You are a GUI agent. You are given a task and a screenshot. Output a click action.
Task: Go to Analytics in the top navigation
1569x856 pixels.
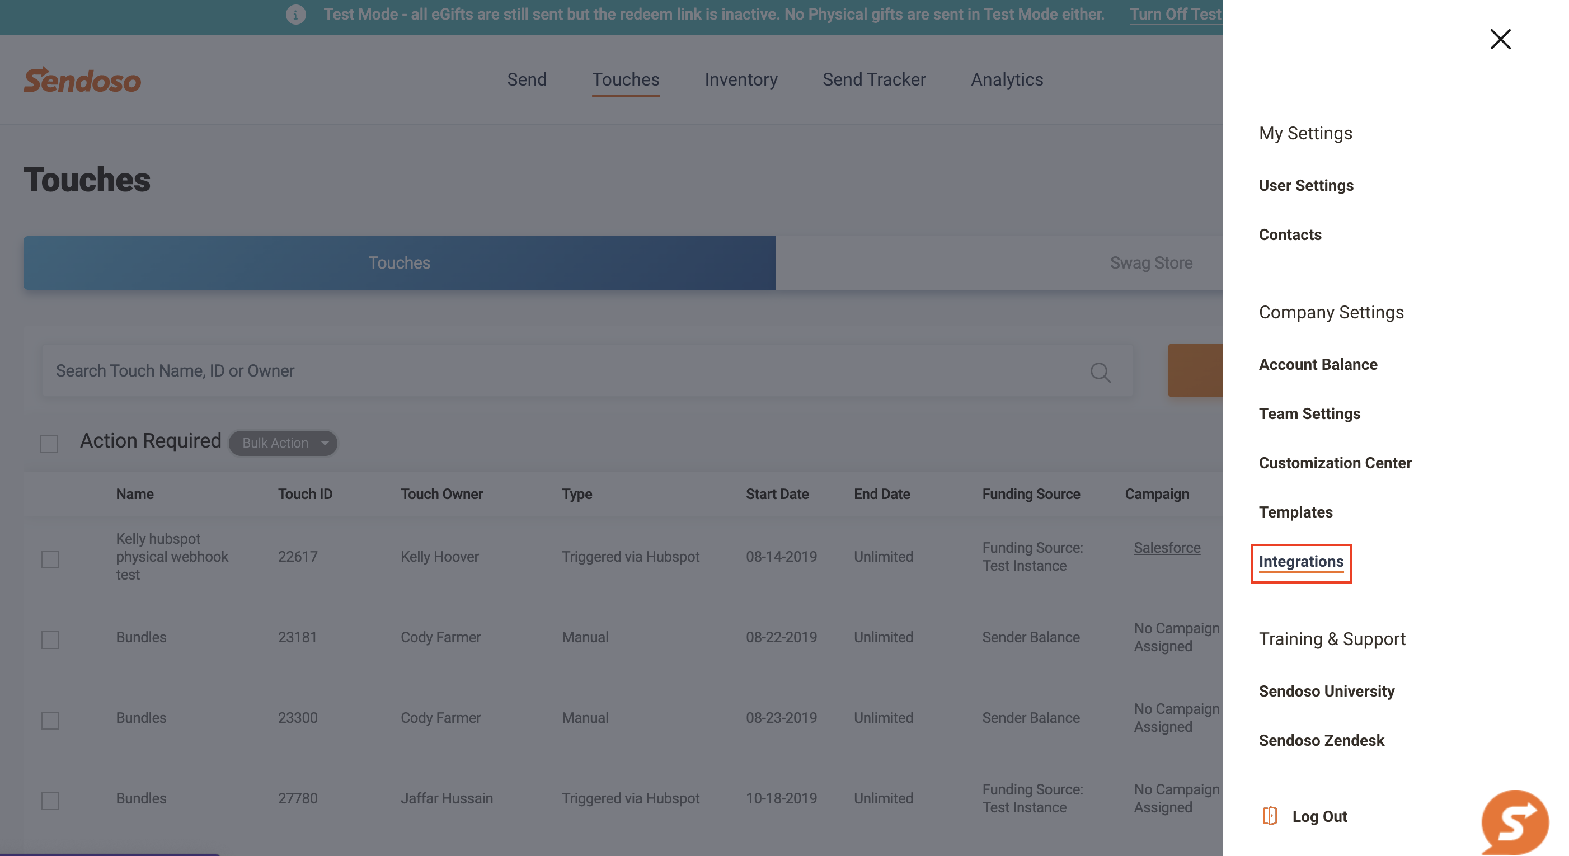pyautogui.click(x=1006, y=80)
